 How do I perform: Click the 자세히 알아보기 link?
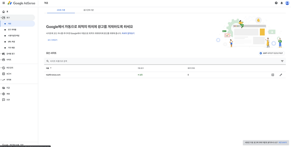pos(128,33)
